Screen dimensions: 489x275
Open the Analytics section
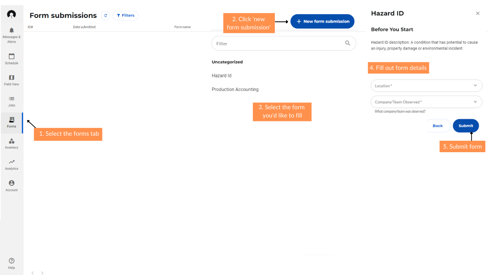point(12,164)
